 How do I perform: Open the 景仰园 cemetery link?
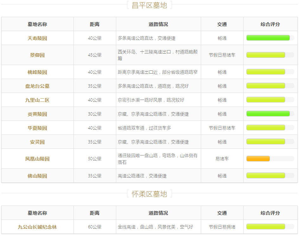coord(37,55)
